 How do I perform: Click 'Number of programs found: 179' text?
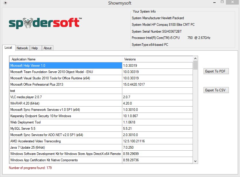30,168
